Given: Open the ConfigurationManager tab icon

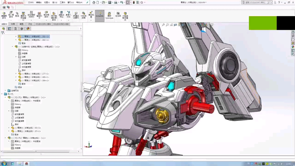Looking at the screenshot, I should pos(16,29).
